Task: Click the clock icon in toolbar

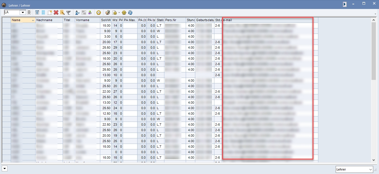Action: 99,12
